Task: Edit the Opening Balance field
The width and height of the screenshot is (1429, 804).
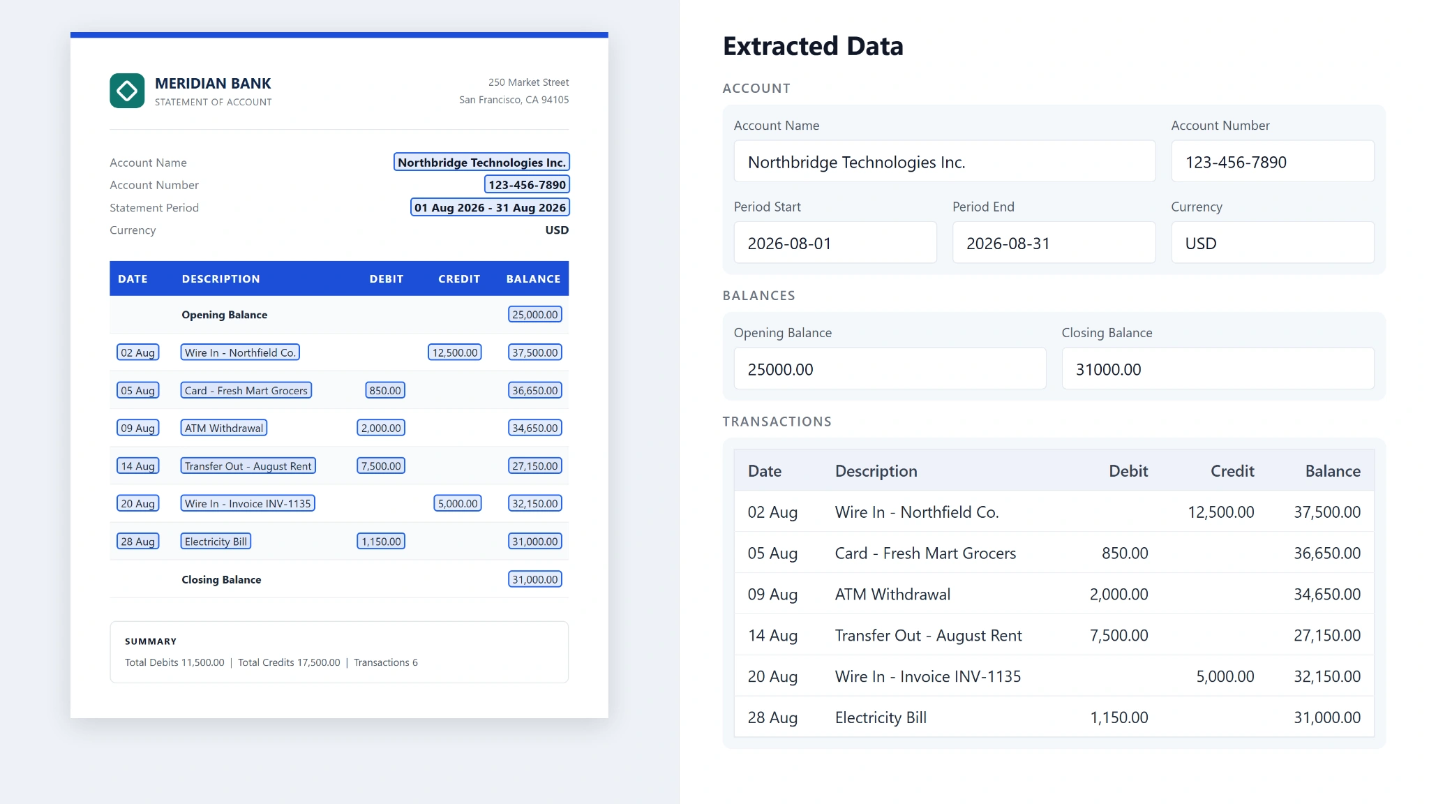Action: 890,369
